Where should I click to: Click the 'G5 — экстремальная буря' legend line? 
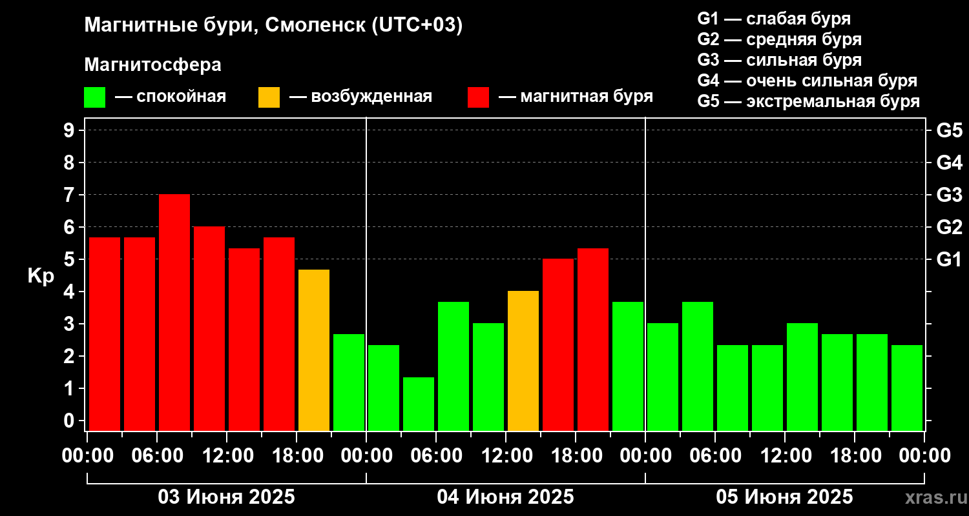click(809, 102)
